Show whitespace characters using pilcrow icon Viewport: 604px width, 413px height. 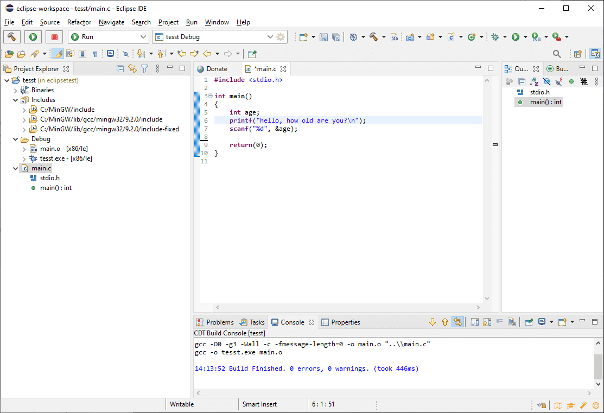click(x=95, y=54)
